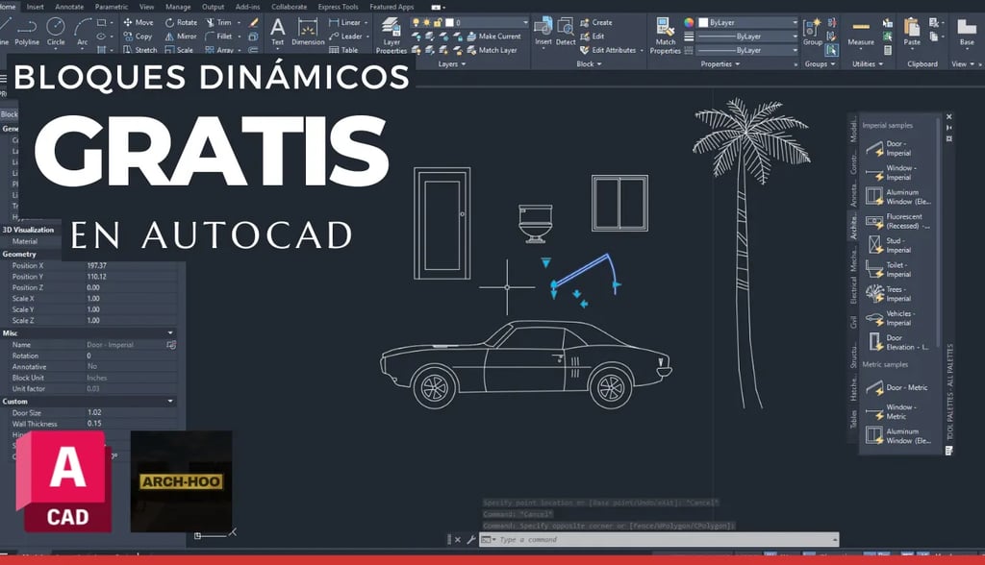Click the Paste clipboard button
Viewport: 985px width, 565px height.
(x=912, y=32)
